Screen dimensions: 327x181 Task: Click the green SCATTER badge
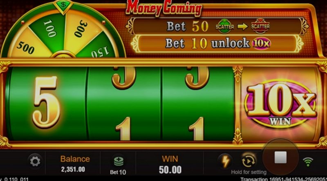click(224, 26)
